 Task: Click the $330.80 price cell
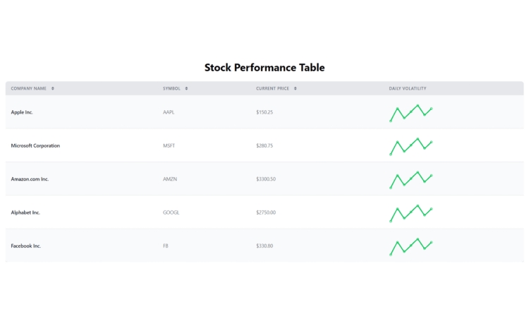[264, 246]
